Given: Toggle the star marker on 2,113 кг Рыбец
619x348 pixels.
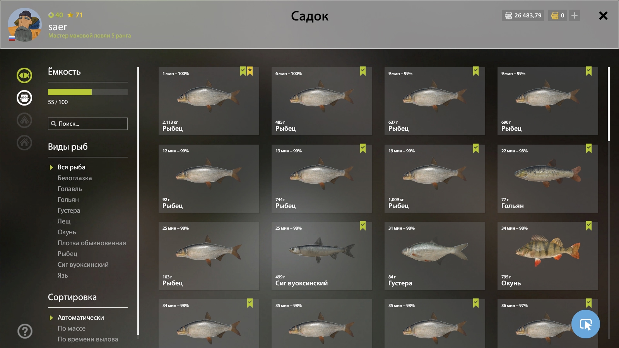Looking at the screenshot, I should point(250,71).
